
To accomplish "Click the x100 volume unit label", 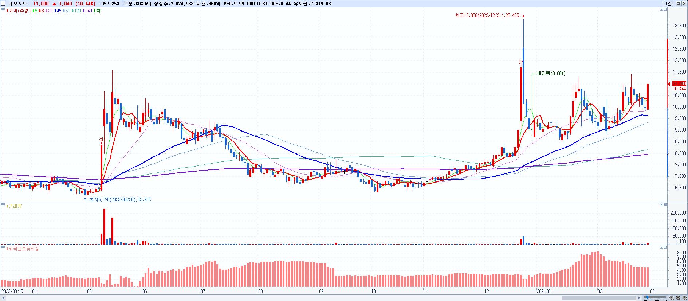I will (x=681, y=242).
